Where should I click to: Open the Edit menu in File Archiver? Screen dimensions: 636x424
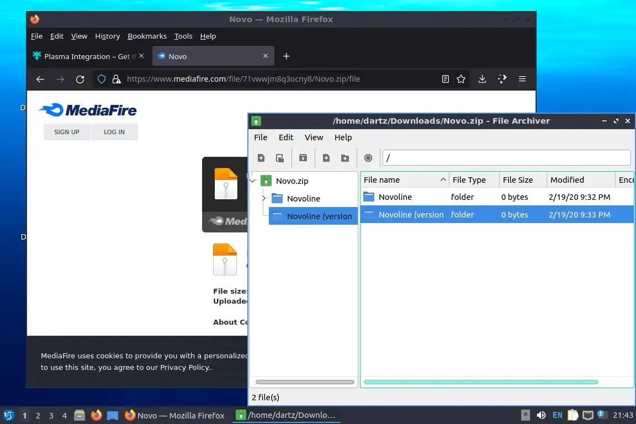click(286, 137)
